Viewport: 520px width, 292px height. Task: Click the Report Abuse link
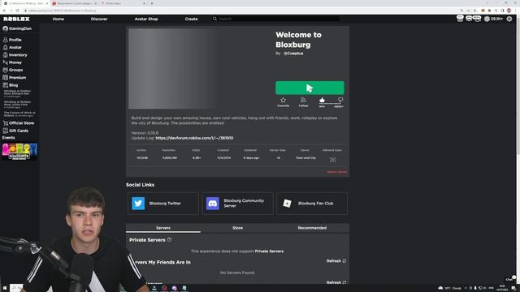click(x=336, y=172)
